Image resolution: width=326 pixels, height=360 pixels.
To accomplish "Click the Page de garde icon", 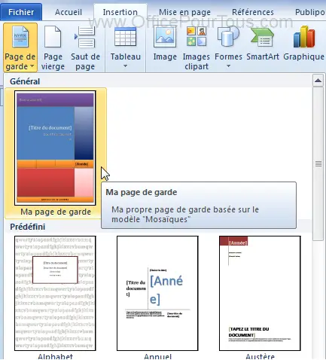I will [x=20, y=37].
